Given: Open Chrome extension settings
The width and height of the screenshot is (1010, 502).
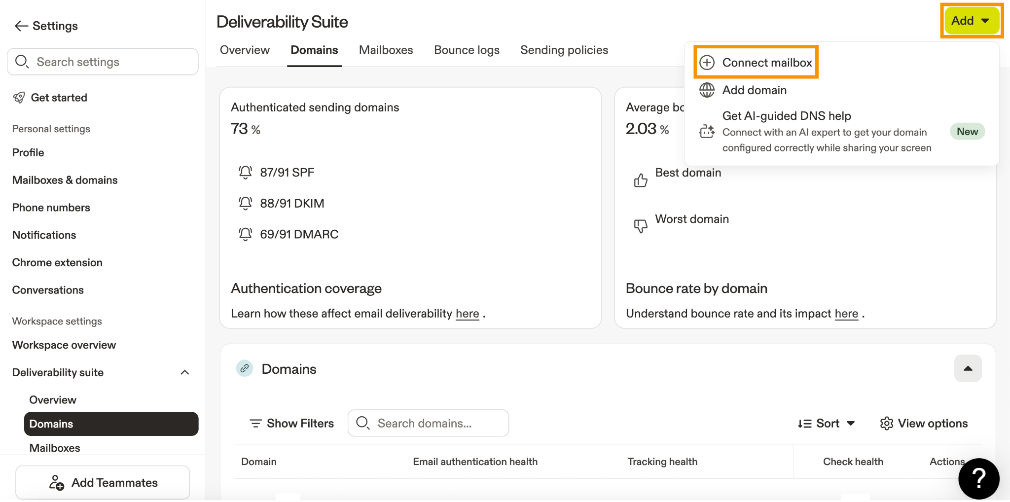Looking at the screenshot, I should [x=57, y=263].
